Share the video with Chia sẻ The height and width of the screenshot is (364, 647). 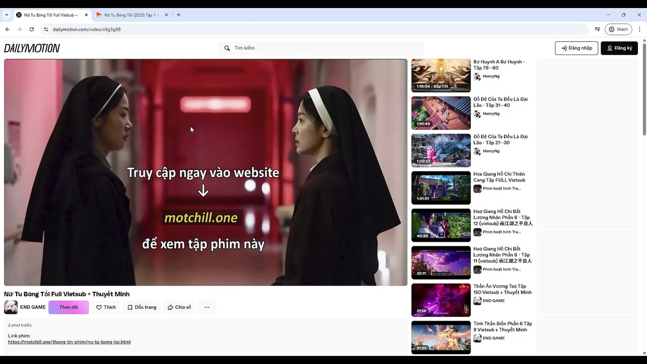pyautogui.click(x=179, y=307)
